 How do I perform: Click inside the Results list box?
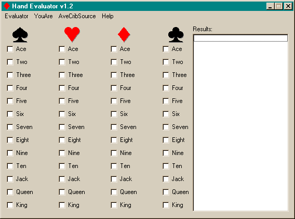pyautogui.click(x=240, y=123)
